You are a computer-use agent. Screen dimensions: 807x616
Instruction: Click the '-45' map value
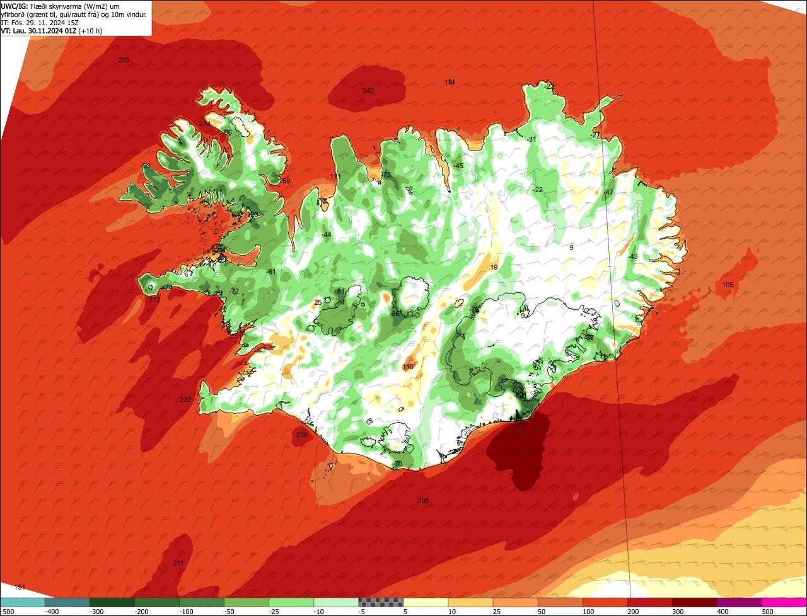pos(458,166)
